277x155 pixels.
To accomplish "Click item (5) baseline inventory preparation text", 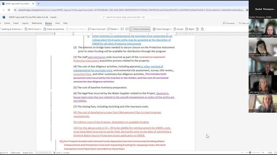I will click(100, 87).
